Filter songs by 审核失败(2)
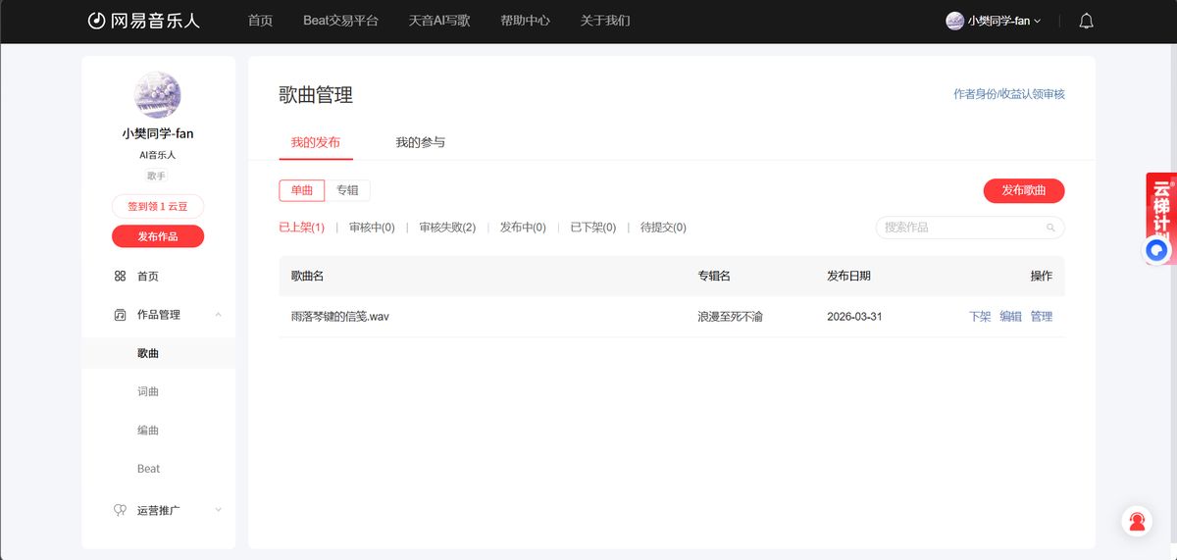Screen dimensions: 1177x560 pos(447,228)
